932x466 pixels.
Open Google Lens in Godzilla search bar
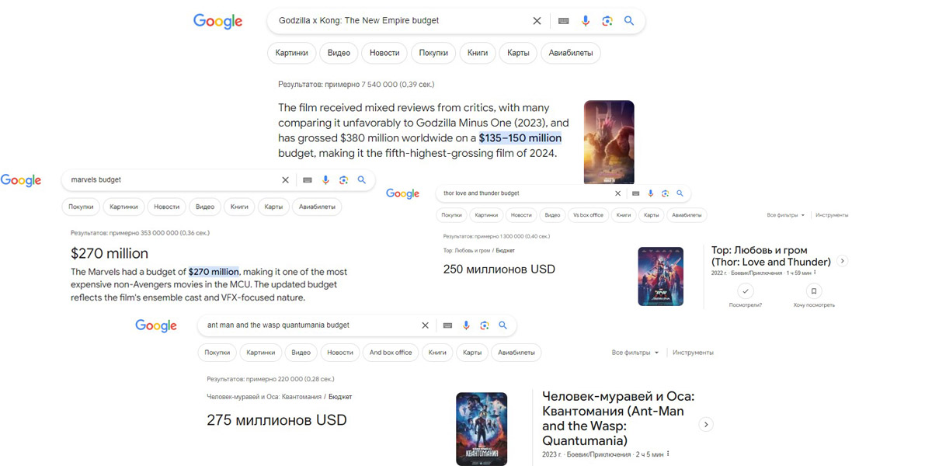coord(607,21)
